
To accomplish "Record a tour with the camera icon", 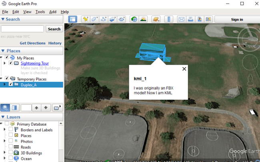I will pos(122,19).
